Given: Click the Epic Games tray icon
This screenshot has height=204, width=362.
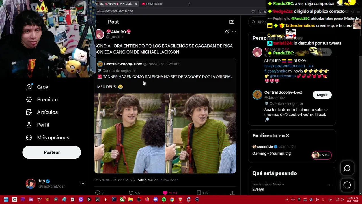Looking at the screenshot, I should [x=299, y=199].
